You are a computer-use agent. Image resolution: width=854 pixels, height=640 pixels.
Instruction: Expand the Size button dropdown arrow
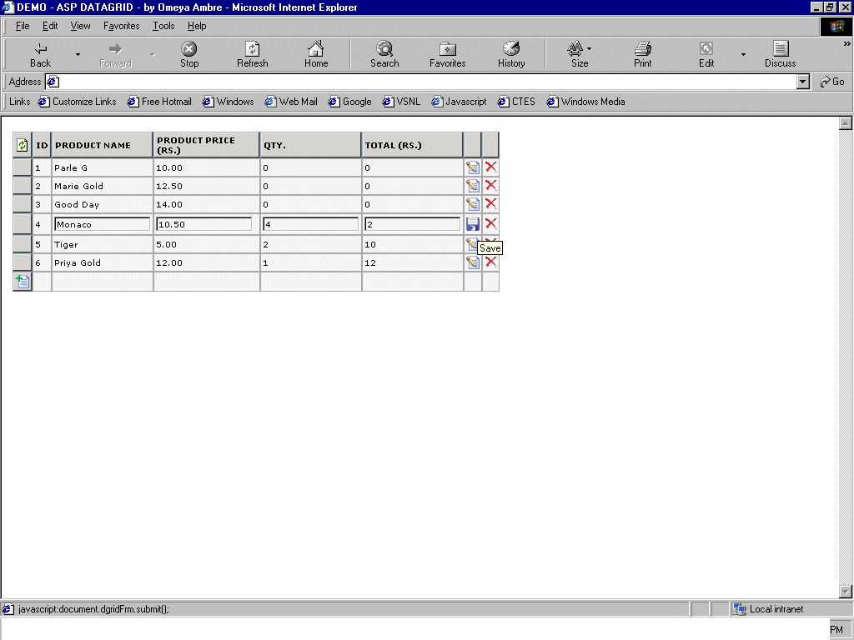pos(589,49)
